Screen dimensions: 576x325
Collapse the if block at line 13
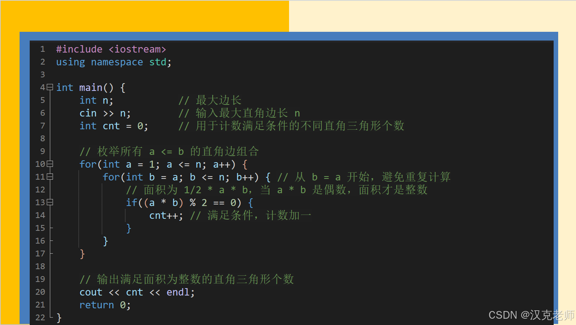(49, 202)
